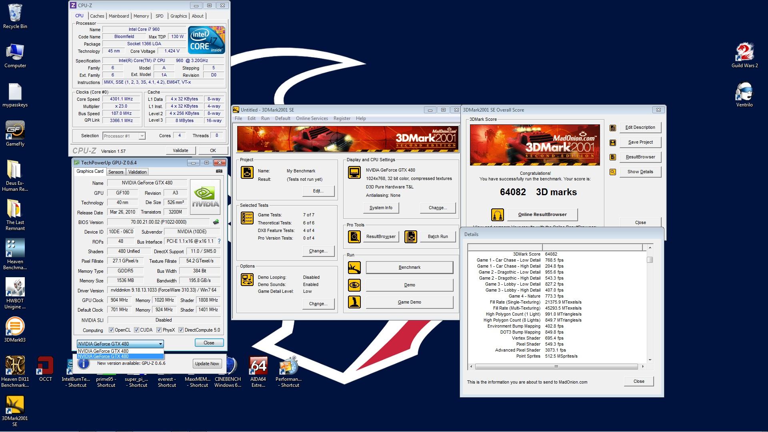Image resolution: width=768 pixels, height=432 pixels.
Task: Click the BIOS Version field in GPU-Z
Action: point(158,222)
